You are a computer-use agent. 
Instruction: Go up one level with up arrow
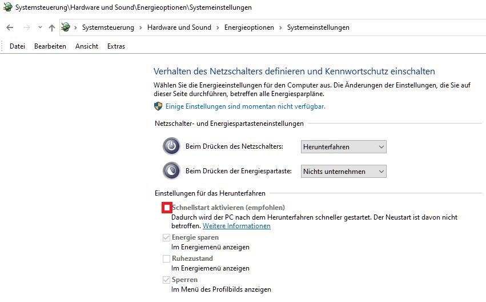pyautogui.click(x=52, y=28)
